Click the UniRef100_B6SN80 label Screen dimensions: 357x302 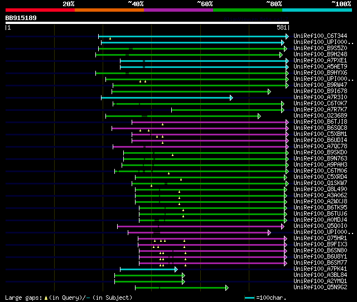tap(320, 251)
